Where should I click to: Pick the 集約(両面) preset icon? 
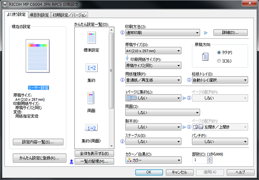click(x=91, y=128)
